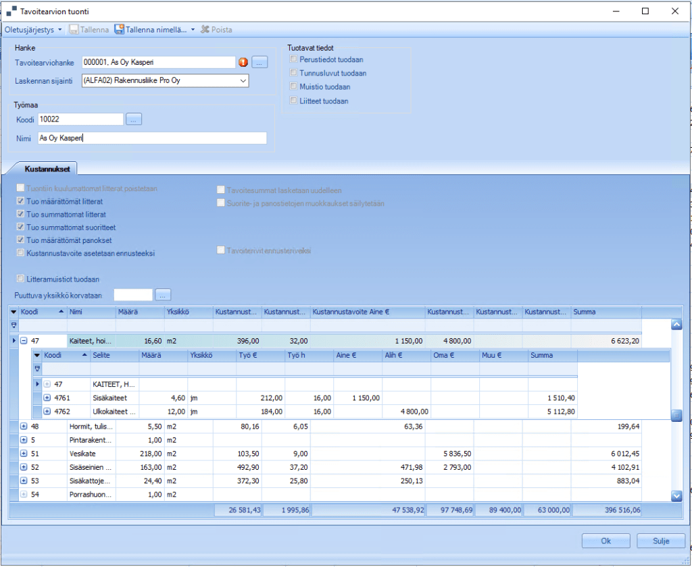Click the app icon in title bar
This screenshot has width=692, height=567.
(x=11, y=11)
